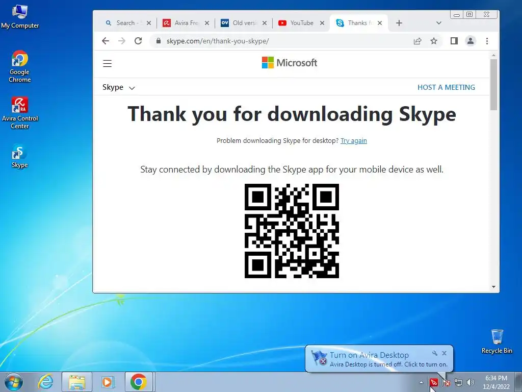
Task: Click the HOST A MEETING link
Action: (x=446, y=87)
